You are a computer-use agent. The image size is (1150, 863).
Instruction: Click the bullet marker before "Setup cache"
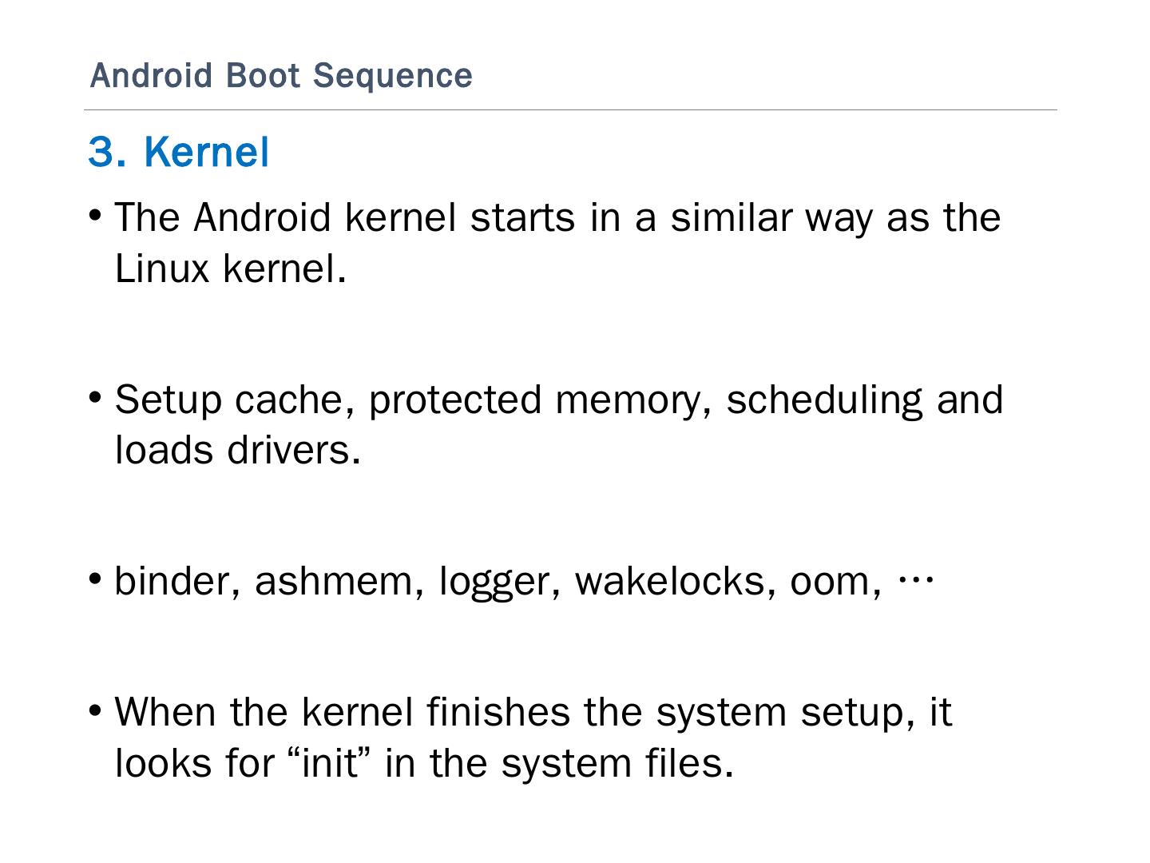(95, 398)
